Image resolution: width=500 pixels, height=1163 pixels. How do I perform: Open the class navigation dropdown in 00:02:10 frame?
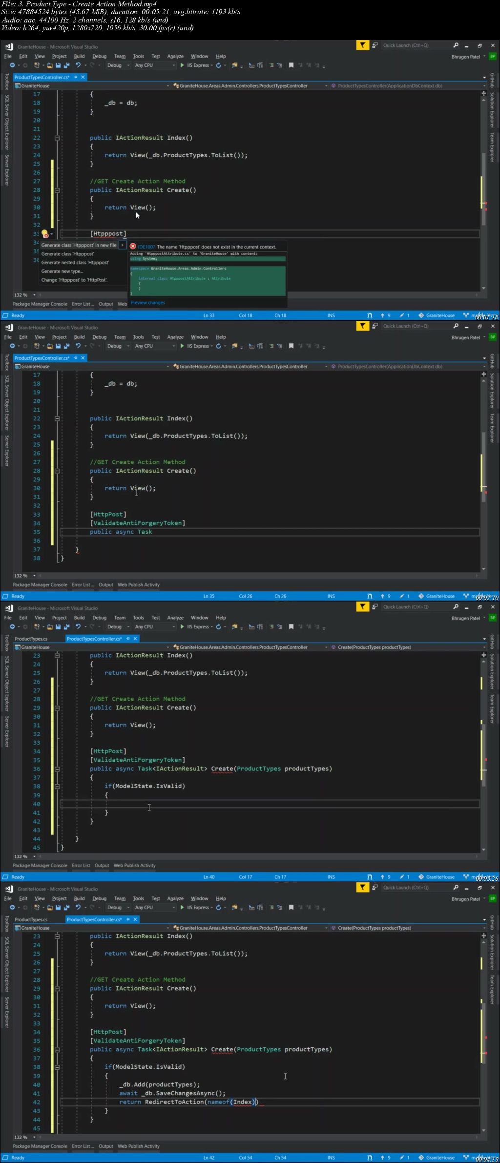[250, 367]
